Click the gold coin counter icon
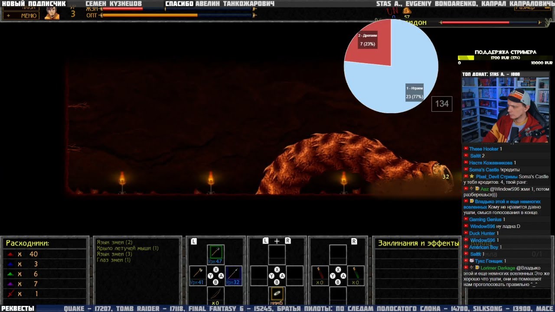 [x=407, y=11]
